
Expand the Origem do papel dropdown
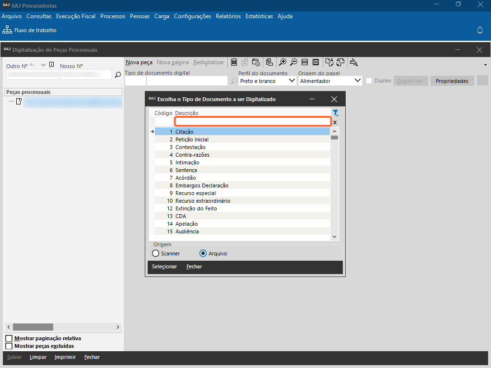click(357, 81)
